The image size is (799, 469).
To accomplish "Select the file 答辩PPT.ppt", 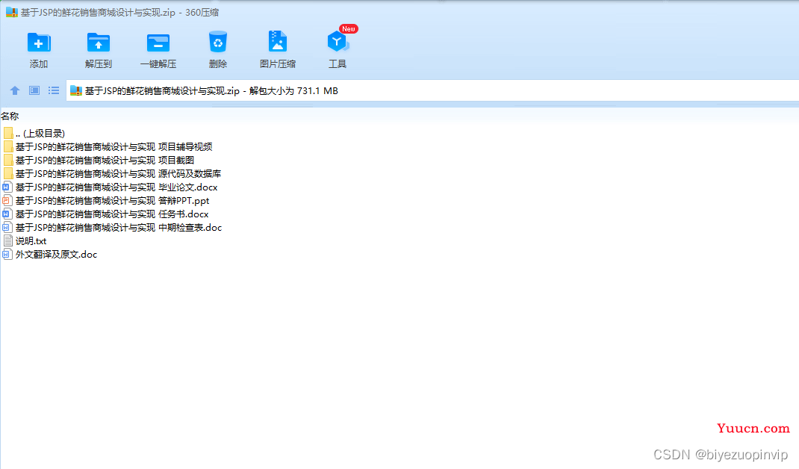I will (112, 200).
